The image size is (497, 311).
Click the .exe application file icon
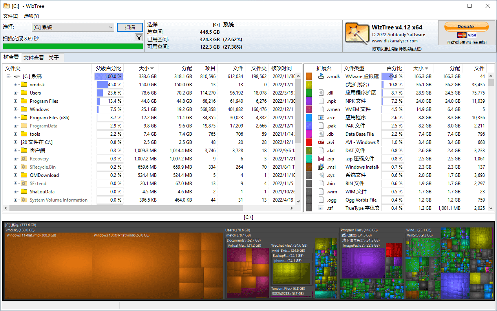[321, 117]
